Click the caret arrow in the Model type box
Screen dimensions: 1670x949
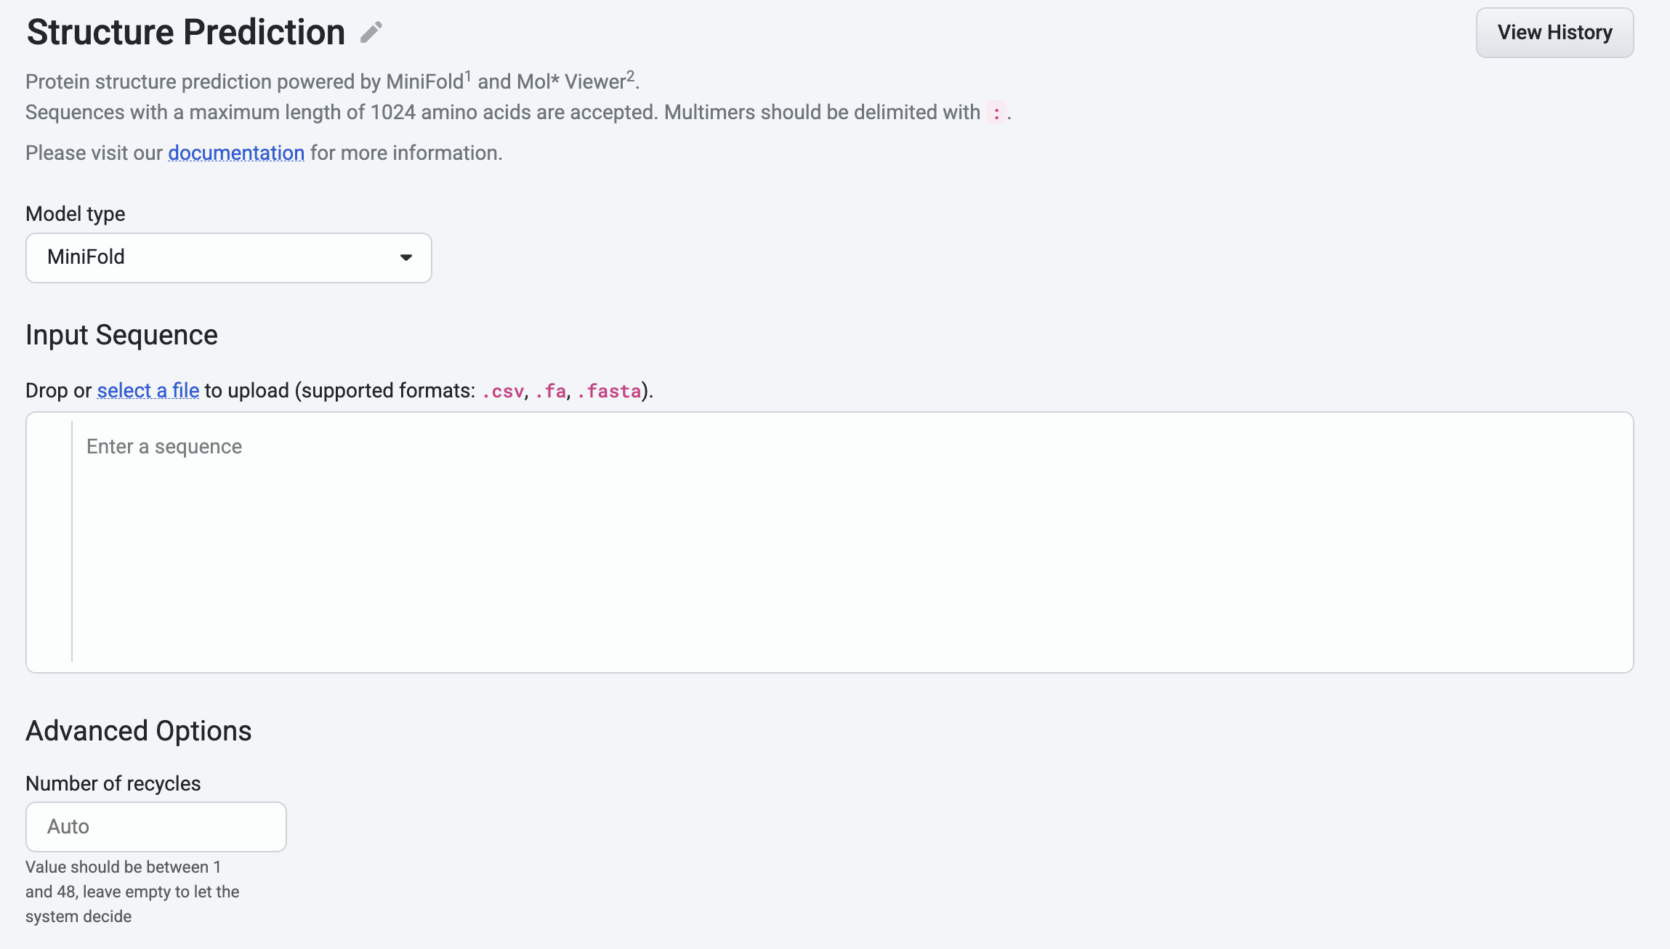406,257
